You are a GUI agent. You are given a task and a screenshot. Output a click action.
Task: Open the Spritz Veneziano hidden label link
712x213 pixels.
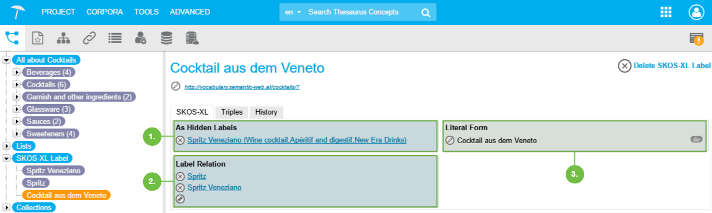pyautogui.click(x=297, y=140)
